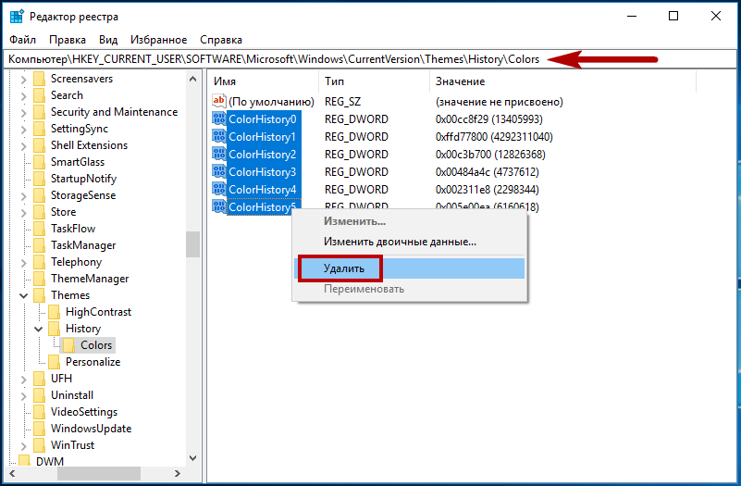Click the ColorHistory4 DWORD value icon

pos(219,189)
